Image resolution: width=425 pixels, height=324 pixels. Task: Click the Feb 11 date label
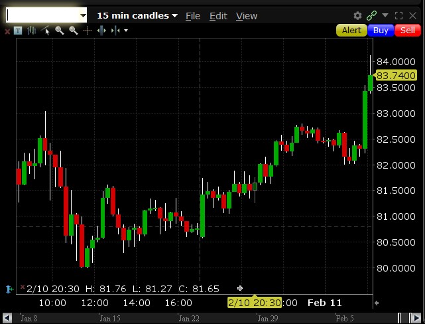click(325, 303)
